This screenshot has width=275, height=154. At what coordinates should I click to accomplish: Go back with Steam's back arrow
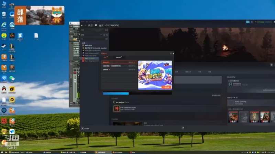click(x=82, y=25)
